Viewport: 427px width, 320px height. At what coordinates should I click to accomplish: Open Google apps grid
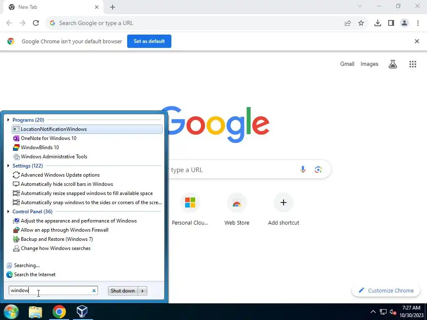(413, 64)
